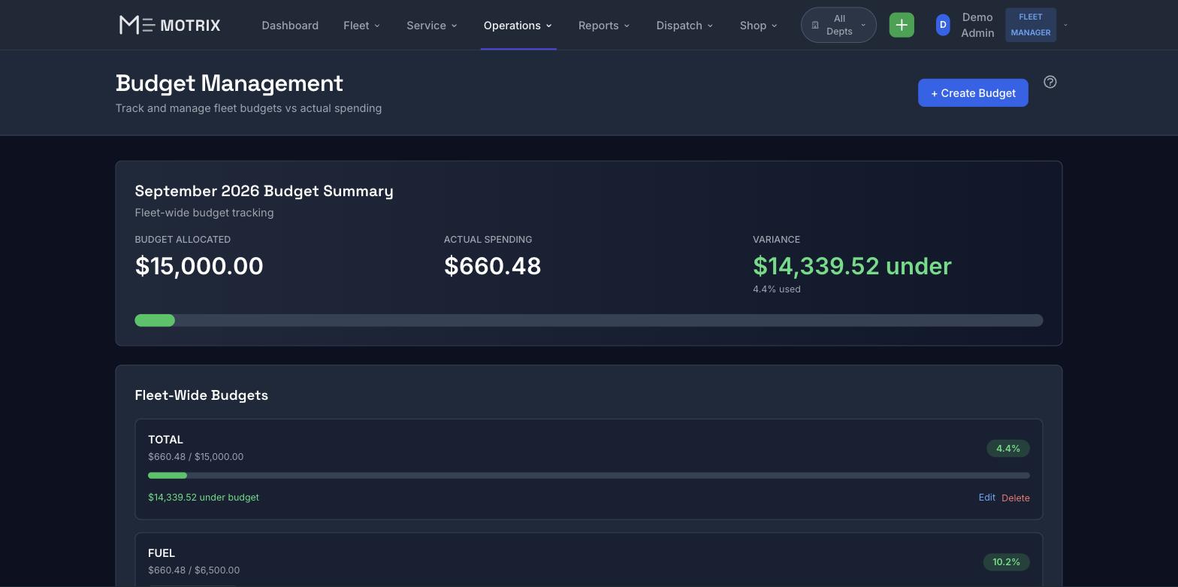Open the All Depts department selector

tap(838, 25)
